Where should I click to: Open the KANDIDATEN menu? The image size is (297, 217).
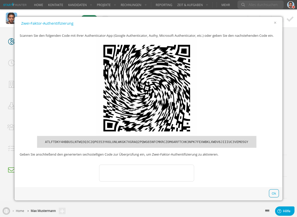[x=77, y=5]
